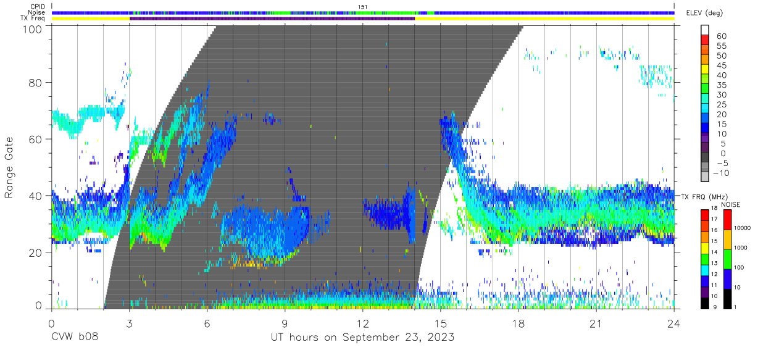
Task: Click the '100' label on the NOISE colorbar
Action: tap(739, 267)
